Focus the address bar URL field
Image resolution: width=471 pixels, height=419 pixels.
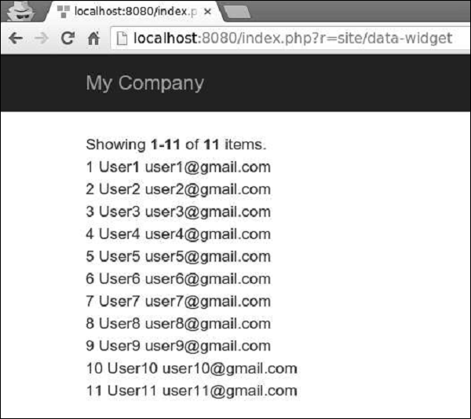coord(290,38)
